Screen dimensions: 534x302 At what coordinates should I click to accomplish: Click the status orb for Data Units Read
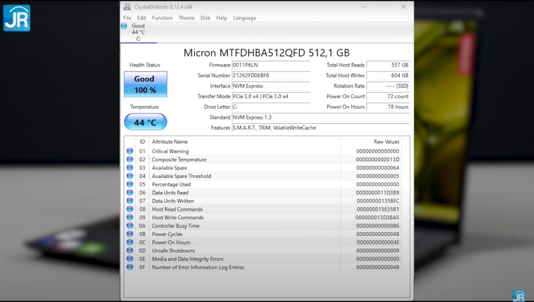coord(129,193)
